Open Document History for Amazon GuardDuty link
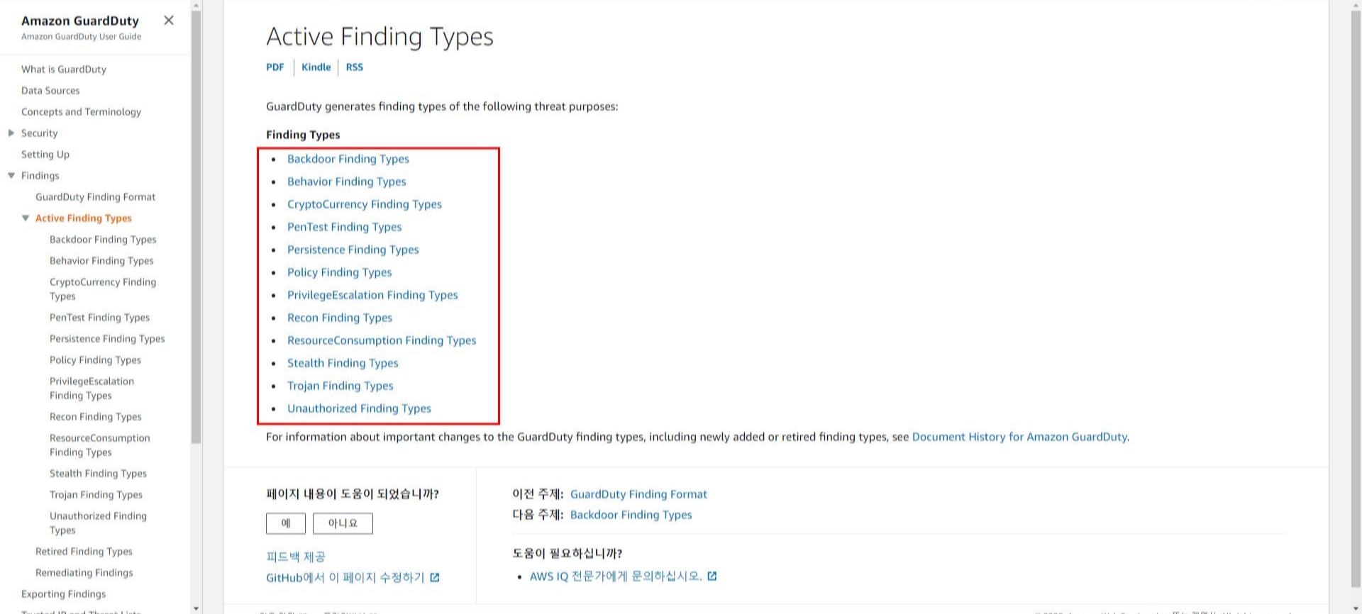 [1020, 437]
